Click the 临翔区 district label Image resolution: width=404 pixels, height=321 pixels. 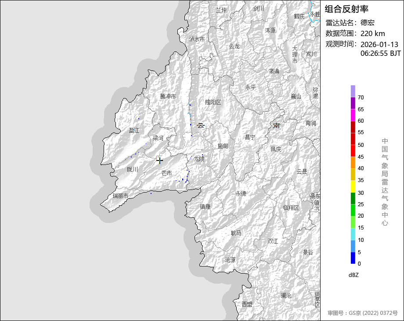[291, 208]
